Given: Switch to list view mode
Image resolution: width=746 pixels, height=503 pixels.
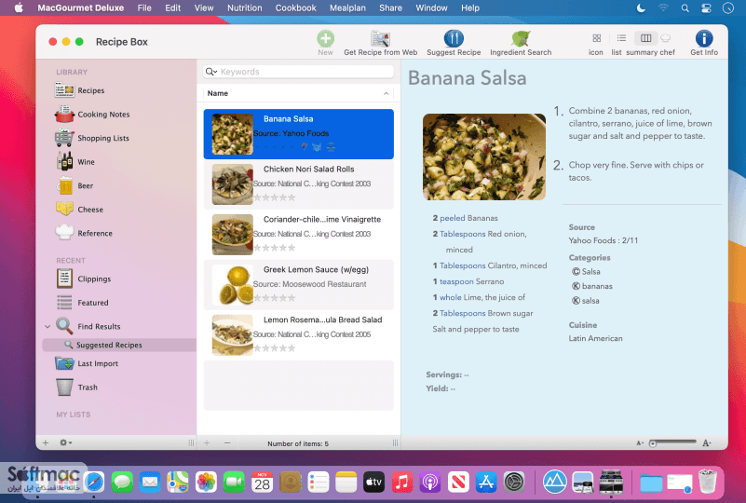Looking at the screenshot, I should point(621,38).
